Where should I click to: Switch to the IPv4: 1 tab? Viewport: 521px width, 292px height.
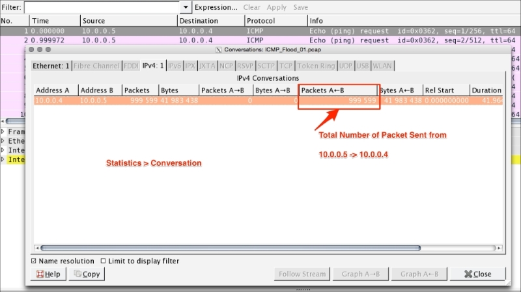(x=153, y=66)
